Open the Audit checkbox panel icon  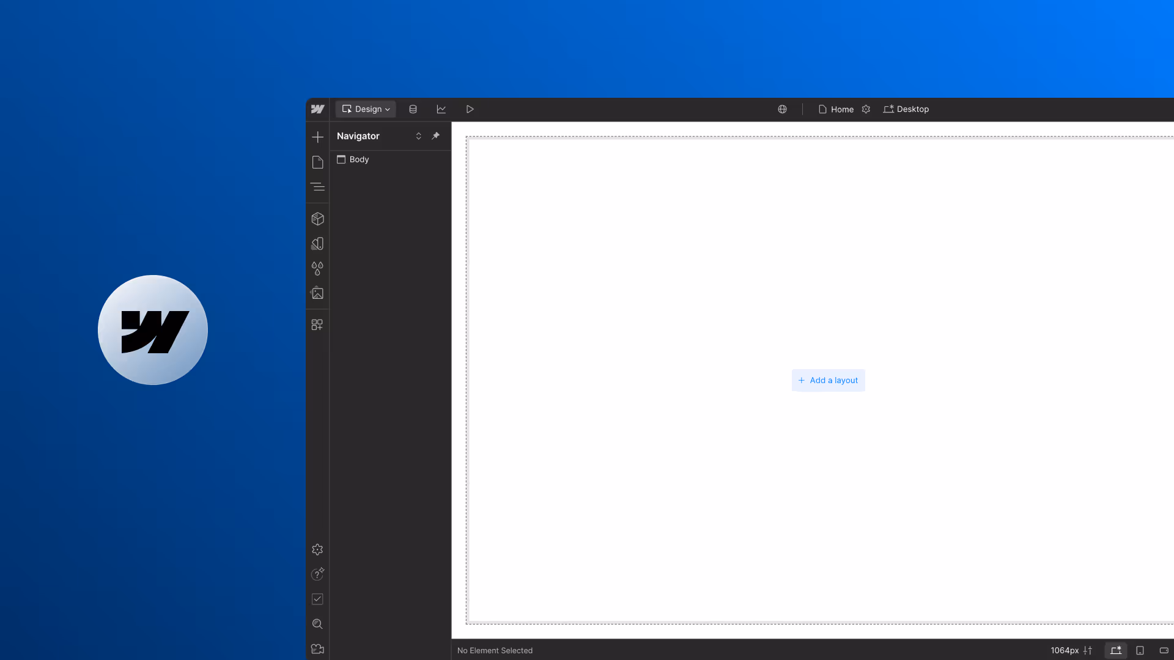[317, 599]
